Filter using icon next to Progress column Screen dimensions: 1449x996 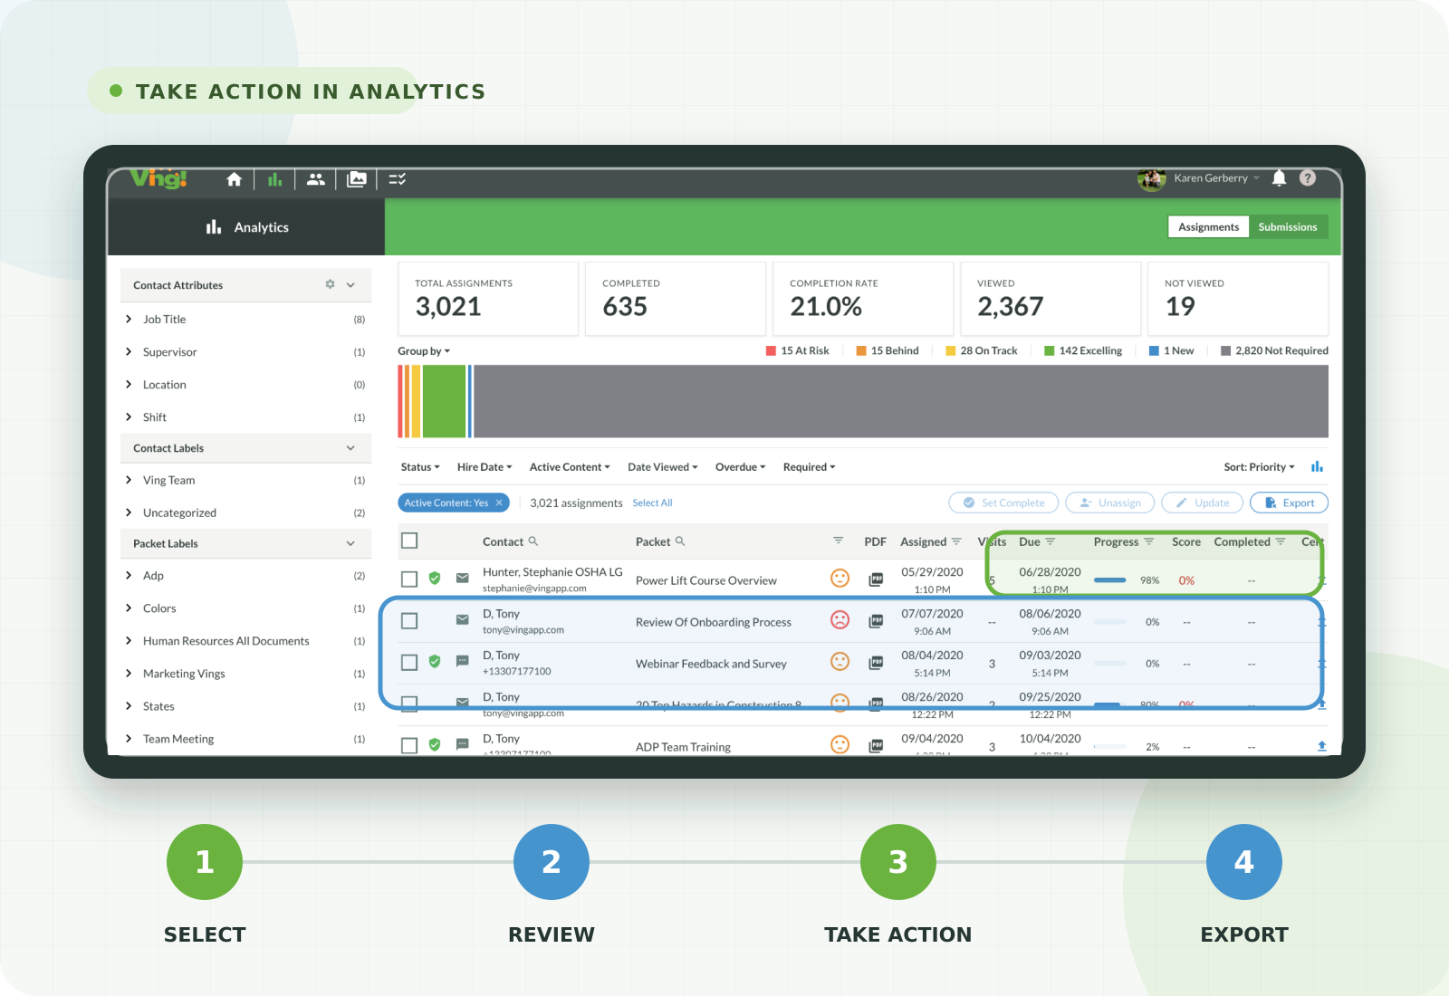1149,541
